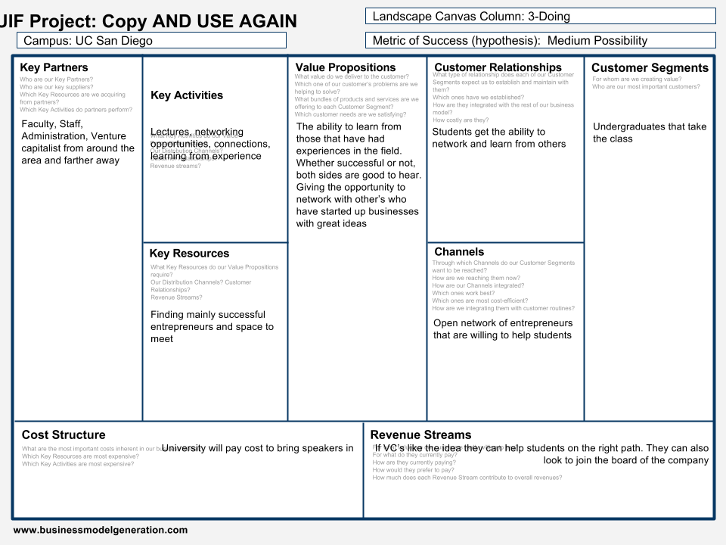This screenshot has width=726, height=545.
Task: Click text 'Giving the opportunity to network'
Action: coord(350,193)
